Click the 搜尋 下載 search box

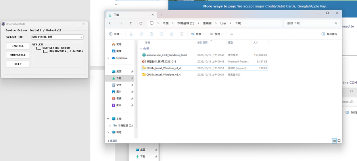point(311,23)
